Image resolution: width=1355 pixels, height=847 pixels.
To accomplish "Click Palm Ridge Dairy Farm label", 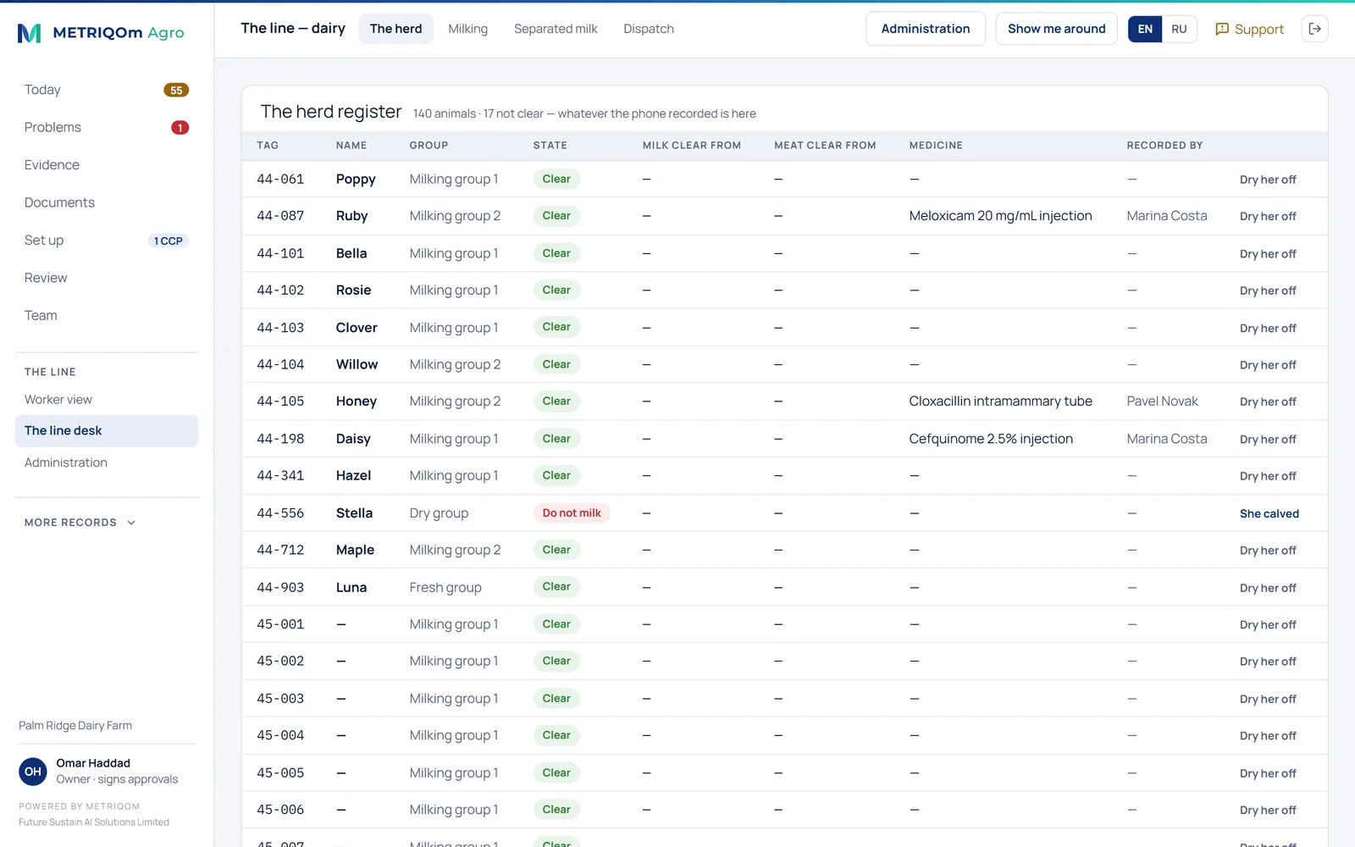I will (75, 726).
